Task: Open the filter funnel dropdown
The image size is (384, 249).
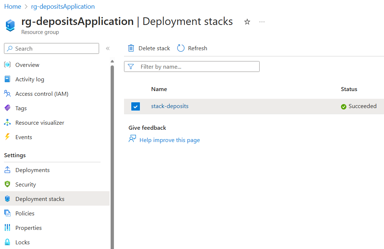Action: pyautogui.click(x=131, y=66)
